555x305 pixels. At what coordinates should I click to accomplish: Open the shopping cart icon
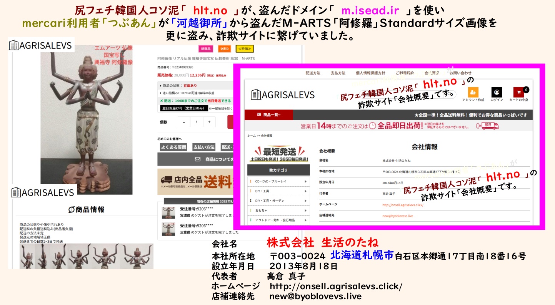(x=518, y=93)
